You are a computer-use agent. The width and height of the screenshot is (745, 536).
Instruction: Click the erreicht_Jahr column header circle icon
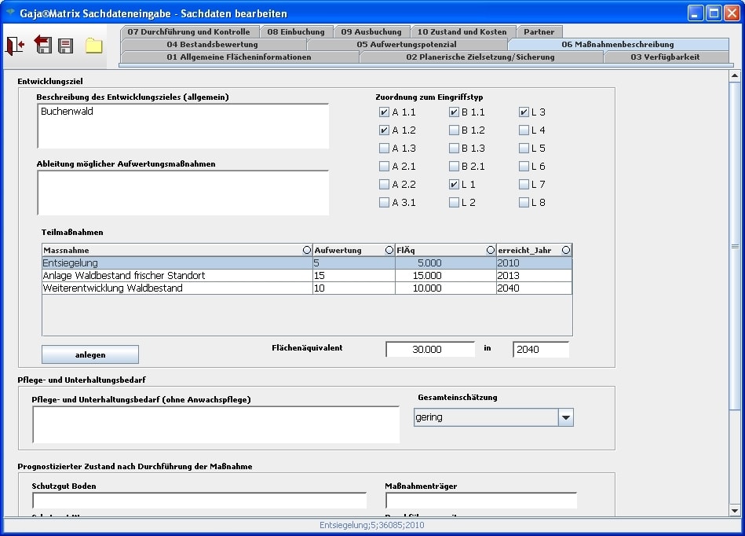tap(566, 250)
